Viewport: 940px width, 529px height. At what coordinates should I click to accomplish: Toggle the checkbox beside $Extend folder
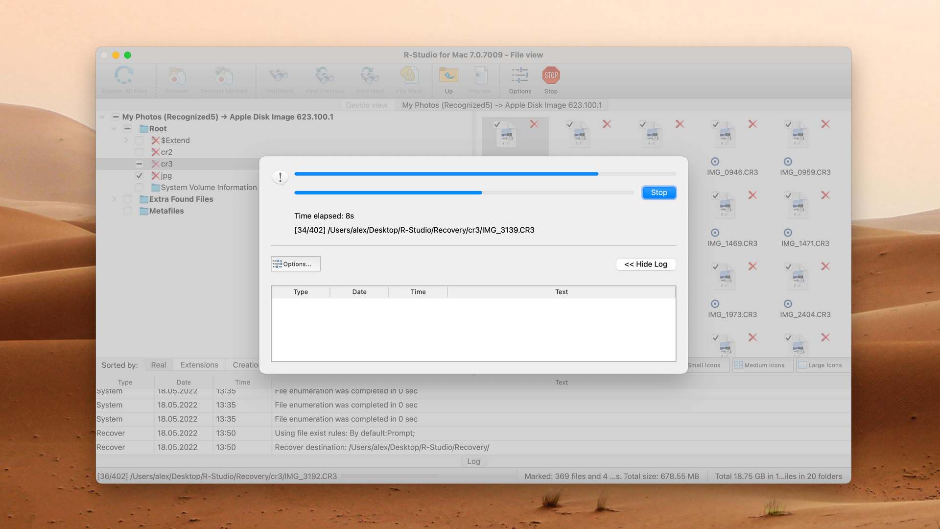[140, 141]
